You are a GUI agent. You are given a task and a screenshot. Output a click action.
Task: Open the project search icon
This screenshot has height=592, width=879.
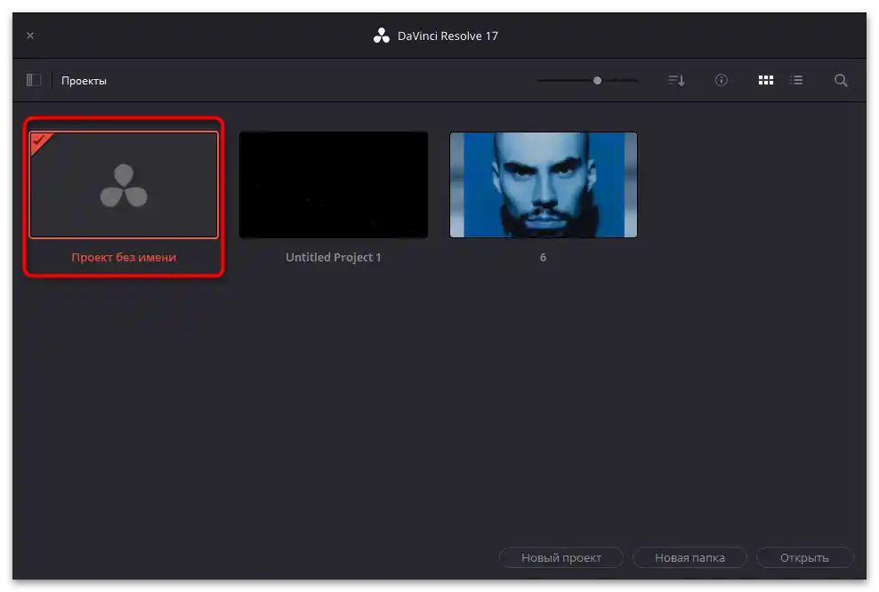pyautogui.click(x=841, y=80)
